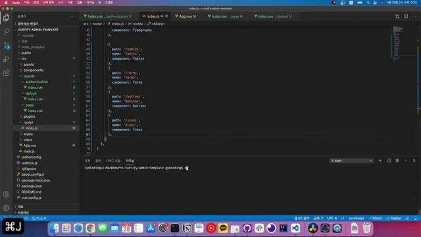The height and width of the screenshot is (237, 421).
Task: Open the Search view in the activity bar
Action: [x=6, y=32]
